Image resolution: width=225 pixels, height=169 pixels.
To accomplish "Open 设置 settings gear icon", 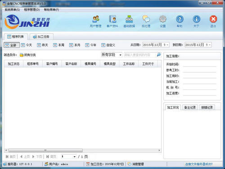I will point(163,19).
